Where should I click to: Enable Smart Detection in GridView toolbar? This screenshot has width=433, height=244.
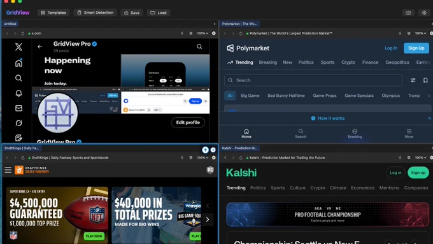96,13
